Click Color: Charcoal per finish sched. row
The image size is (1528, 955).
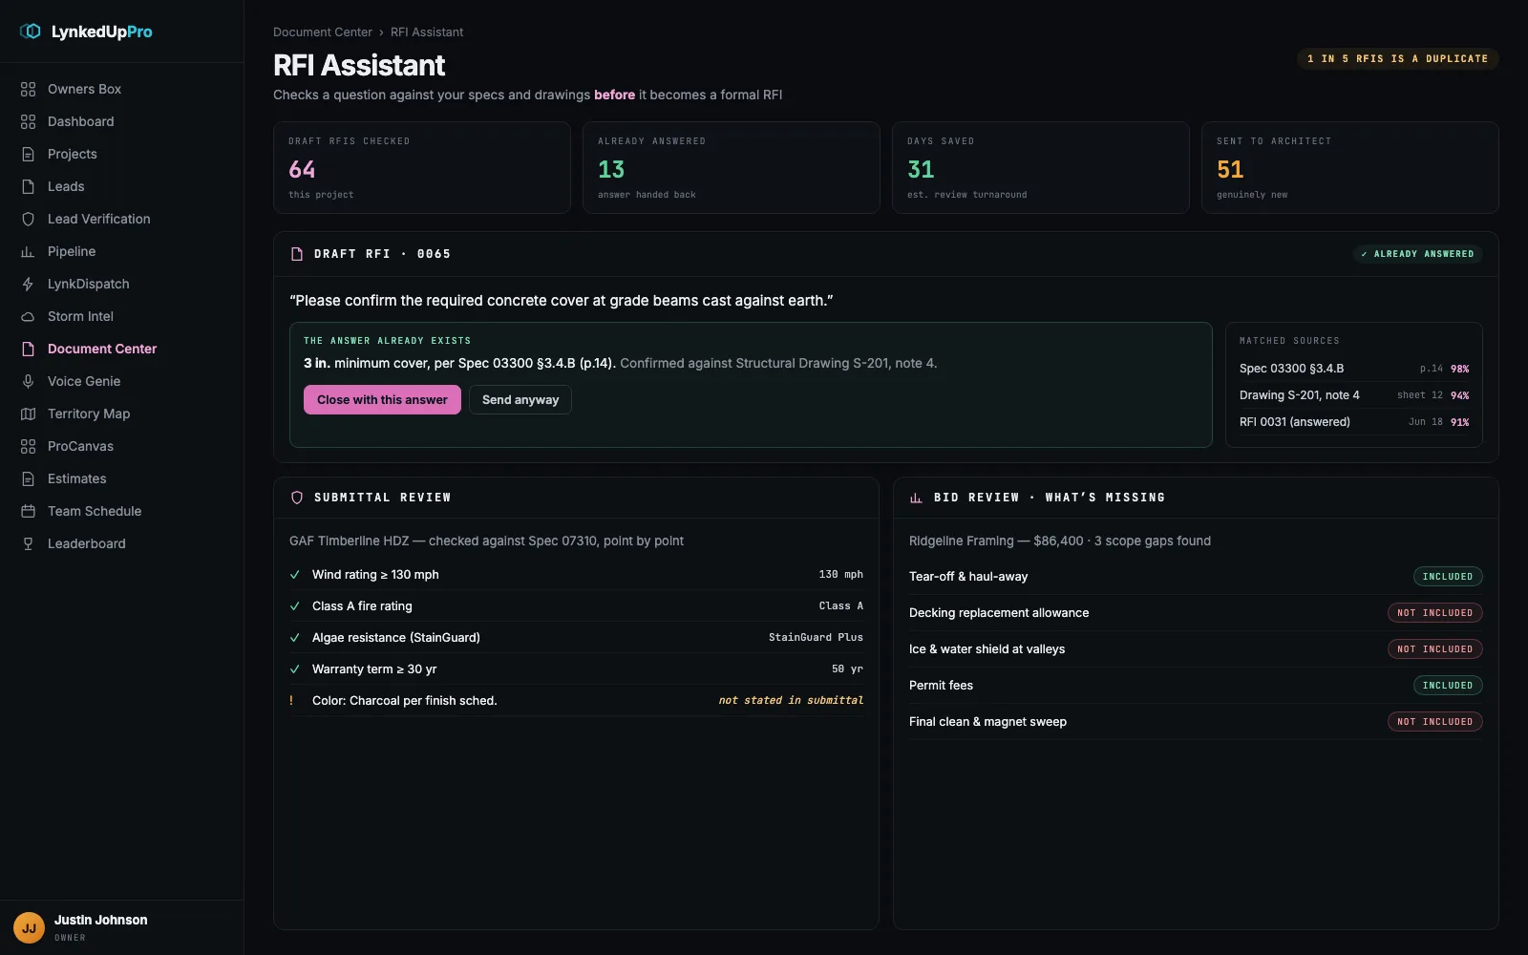[x=576, y=700]
